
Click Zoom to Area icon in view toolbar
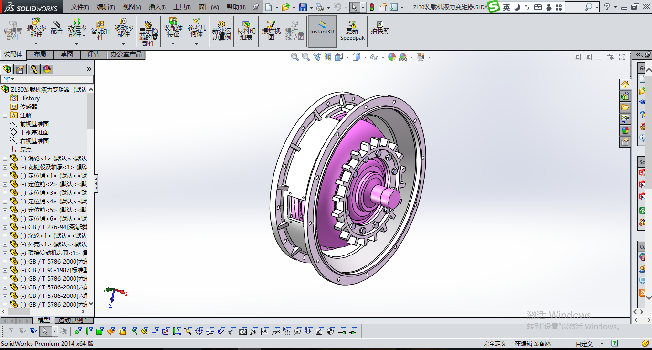(306, 57)
